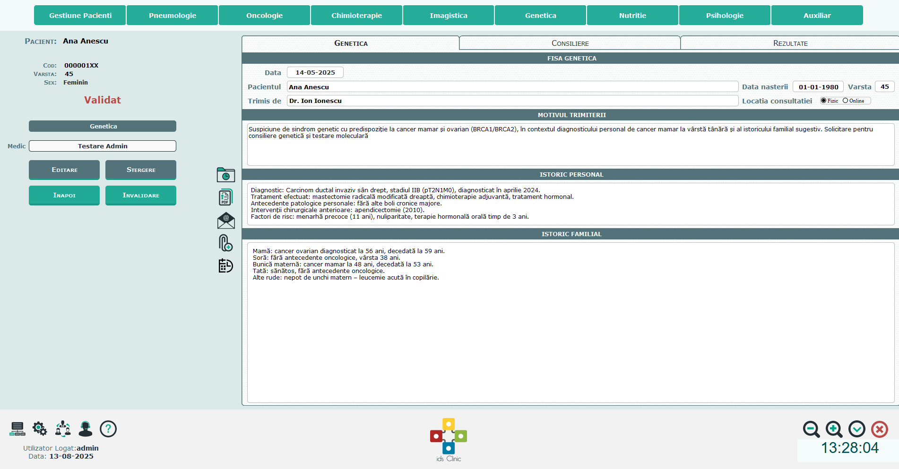Click the Editare button
This screenshot has width=899, height=469.
[x=64, y=170]
